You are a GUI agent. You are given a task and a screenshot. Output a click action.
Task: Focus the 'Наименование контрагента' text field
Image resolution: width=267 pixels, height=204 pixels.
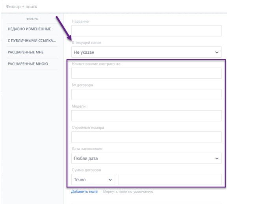[146, 73]
